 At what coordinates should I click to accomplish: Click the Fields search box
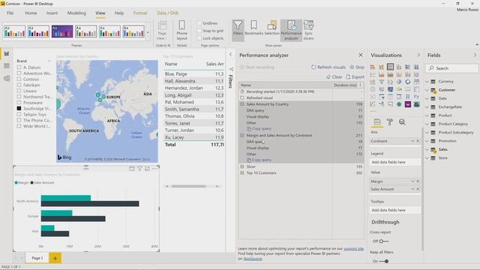452,68
